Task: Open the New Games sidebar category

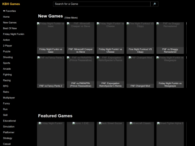Action: click(10, 23)
